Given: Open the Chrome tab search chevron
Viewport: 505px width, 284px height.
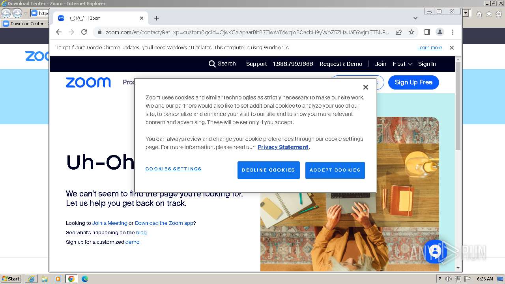Looking at the screenshot, I should click(x=415, y=18).
